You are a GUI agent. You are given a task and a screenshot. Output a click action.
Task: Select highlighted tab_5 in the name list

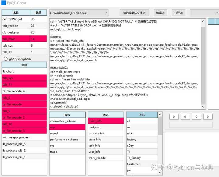click(x=24, y=98)
